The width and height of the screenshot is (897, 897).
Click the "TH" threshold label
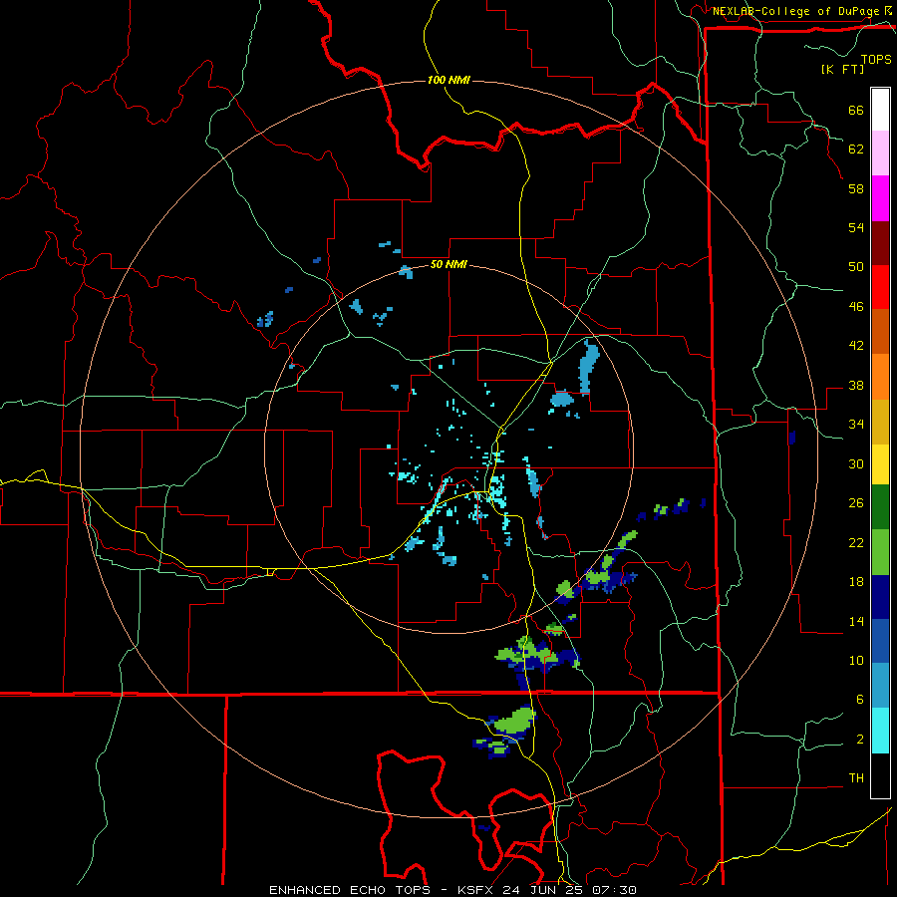[856, 777]
